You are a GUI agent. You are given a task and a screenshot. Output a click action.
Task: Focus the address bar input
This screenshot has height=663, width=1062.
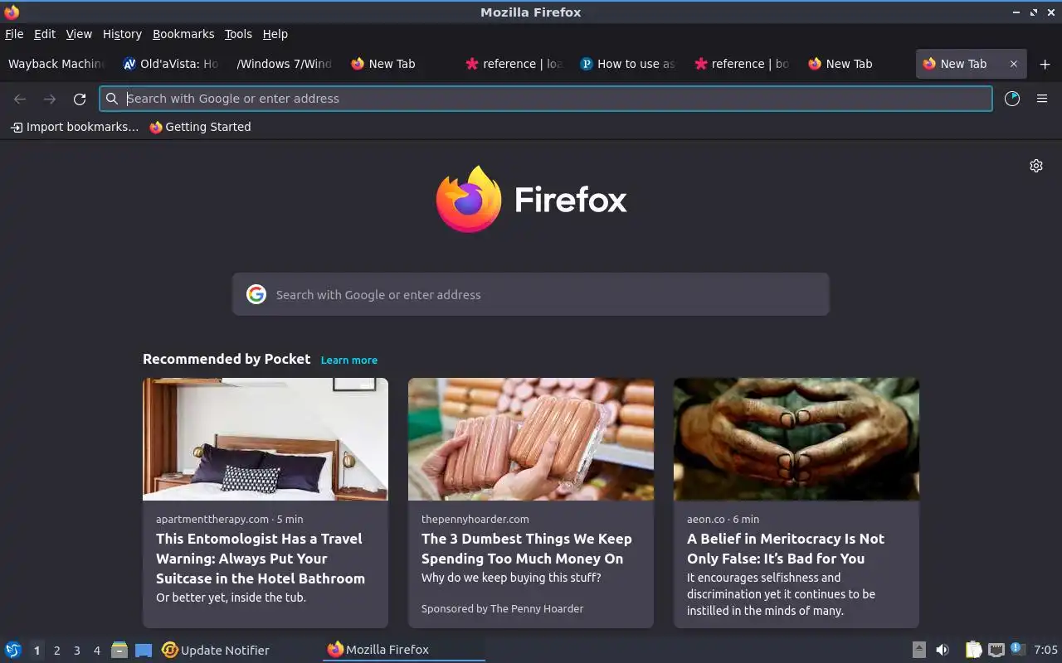(546, 99)
